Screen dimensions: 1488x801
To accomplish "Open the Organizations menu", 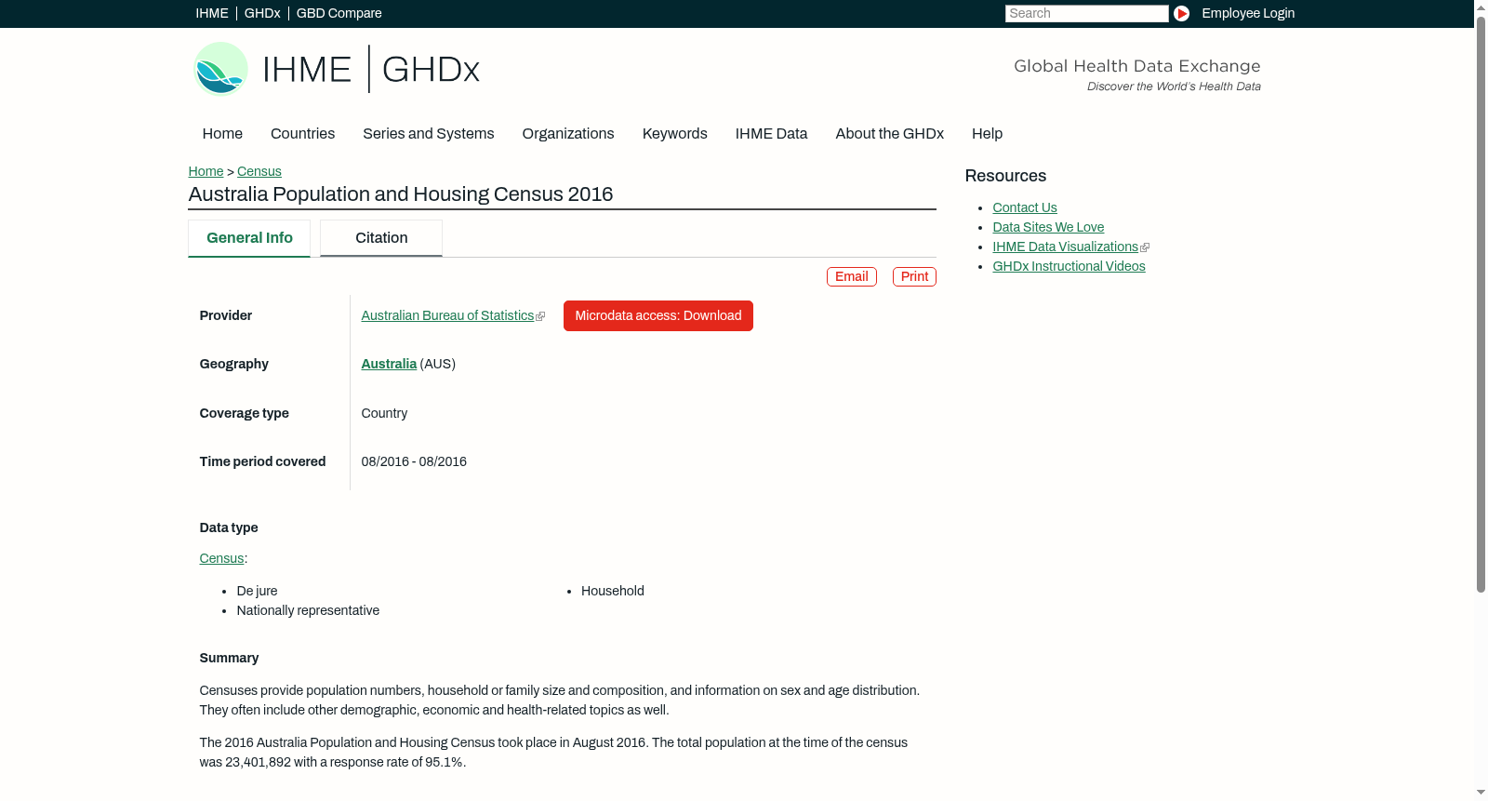I will point(568,133).
